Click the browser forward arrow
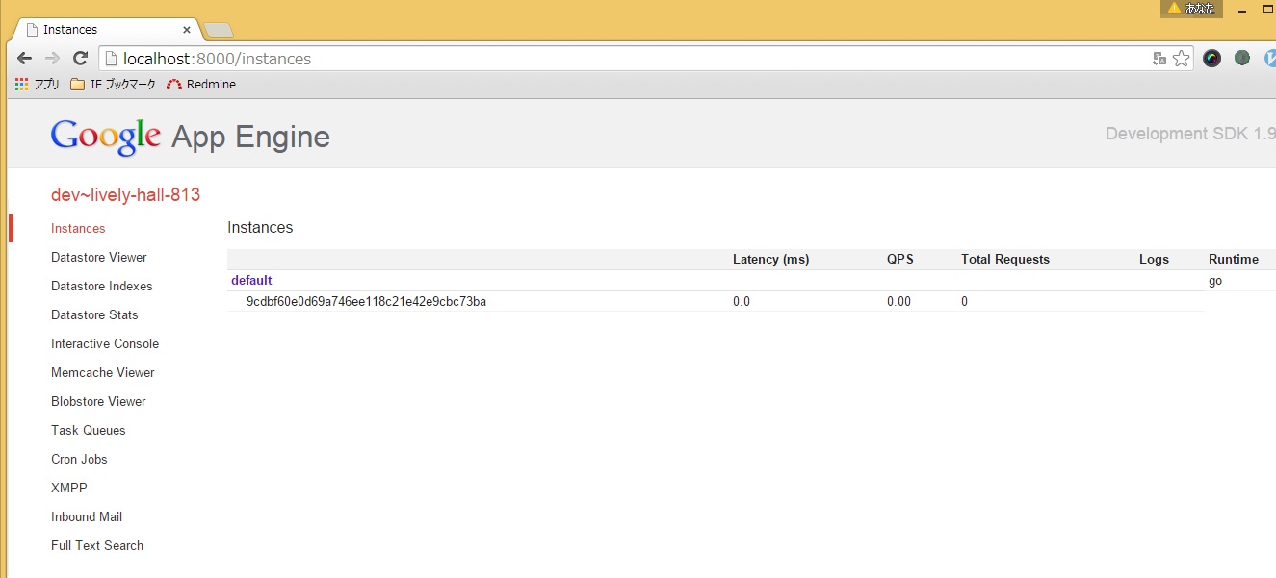The height and width of the screenshot is (578, 1276). point(52,58)
